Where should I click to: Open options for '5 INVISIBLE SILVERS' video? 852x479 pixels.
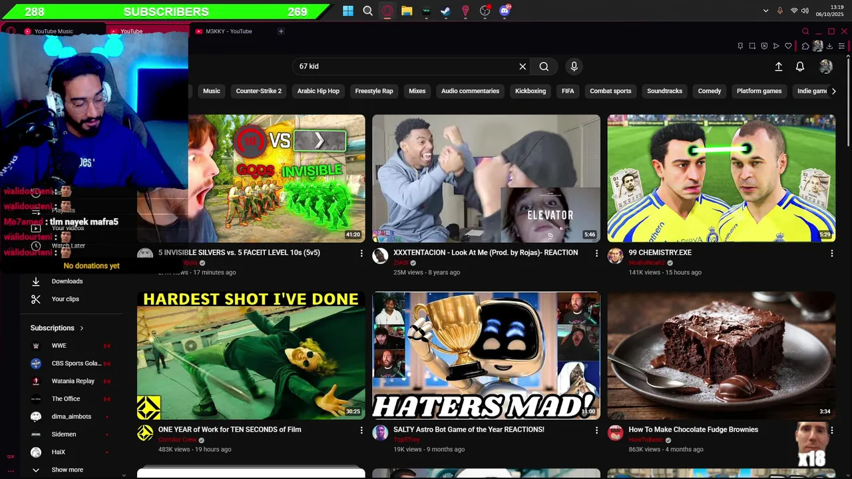(x=361, y=253)
